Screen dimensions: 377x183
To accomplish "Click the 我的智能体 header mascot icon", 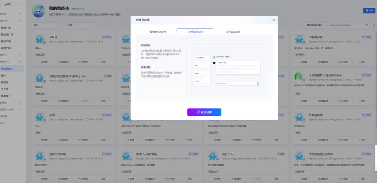I will coord(38,11).
